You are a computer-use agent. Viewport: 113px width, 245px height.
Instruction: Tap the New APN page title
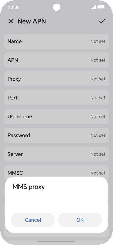point(32,21)
